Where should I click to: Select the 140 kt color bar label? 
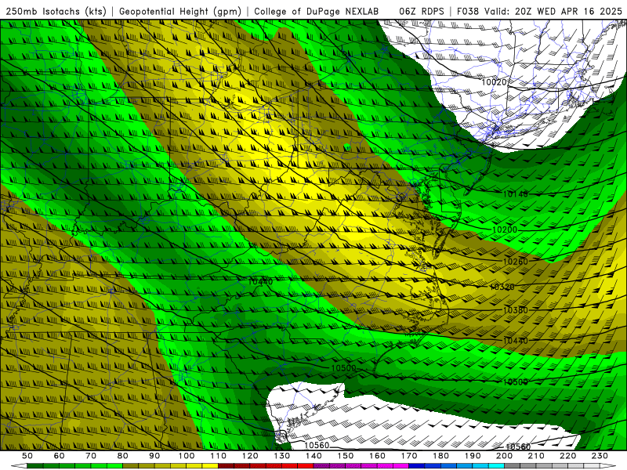click(x=313, y=456)
